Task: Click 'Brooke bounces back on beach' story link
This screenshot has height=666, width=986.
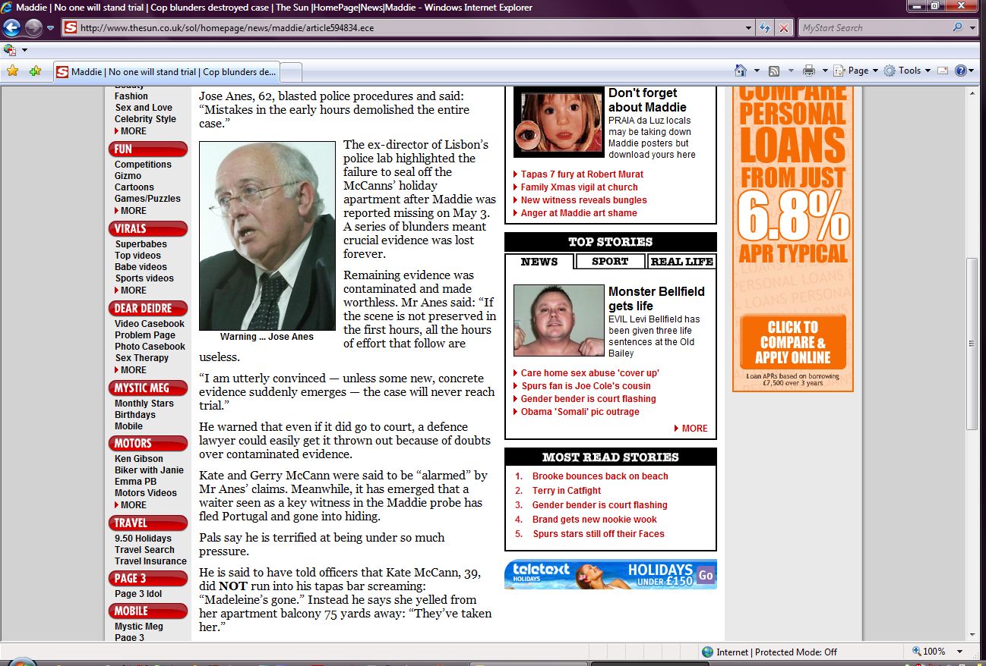Action: pos(600,476)
